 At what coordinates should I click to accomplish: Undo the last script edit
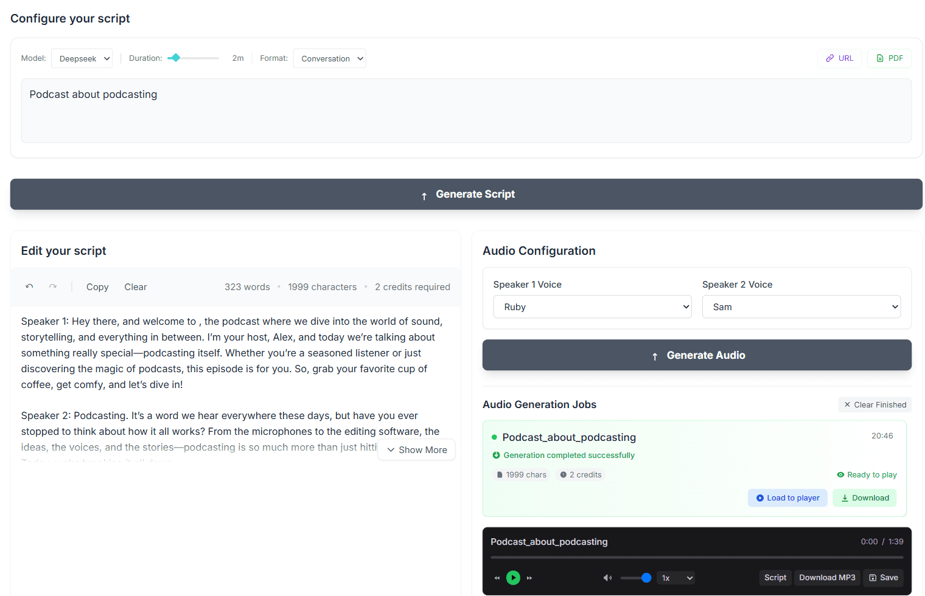pos(29,286)
